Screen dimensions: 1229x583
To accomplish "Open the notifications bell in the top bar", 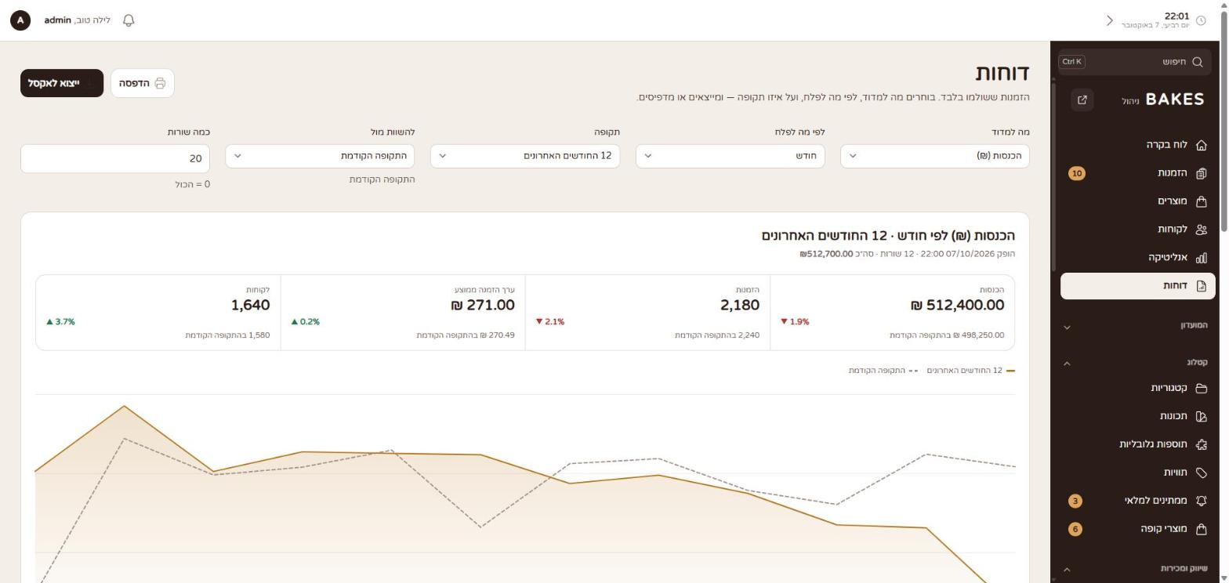I will pos(129,20).
